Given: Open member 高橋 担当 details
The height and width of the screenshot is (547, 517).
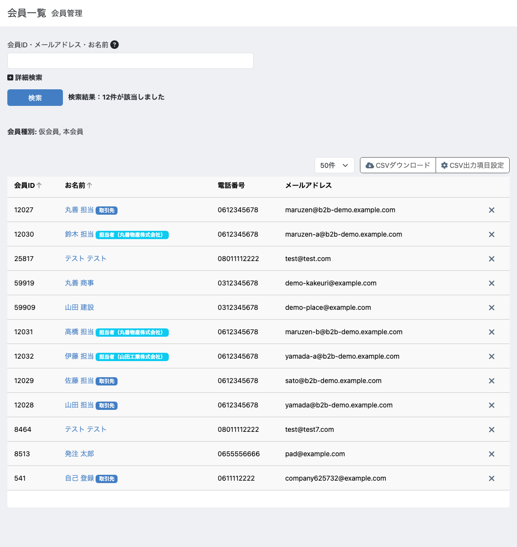Looking at the screenshot, I should coord(80,332).
